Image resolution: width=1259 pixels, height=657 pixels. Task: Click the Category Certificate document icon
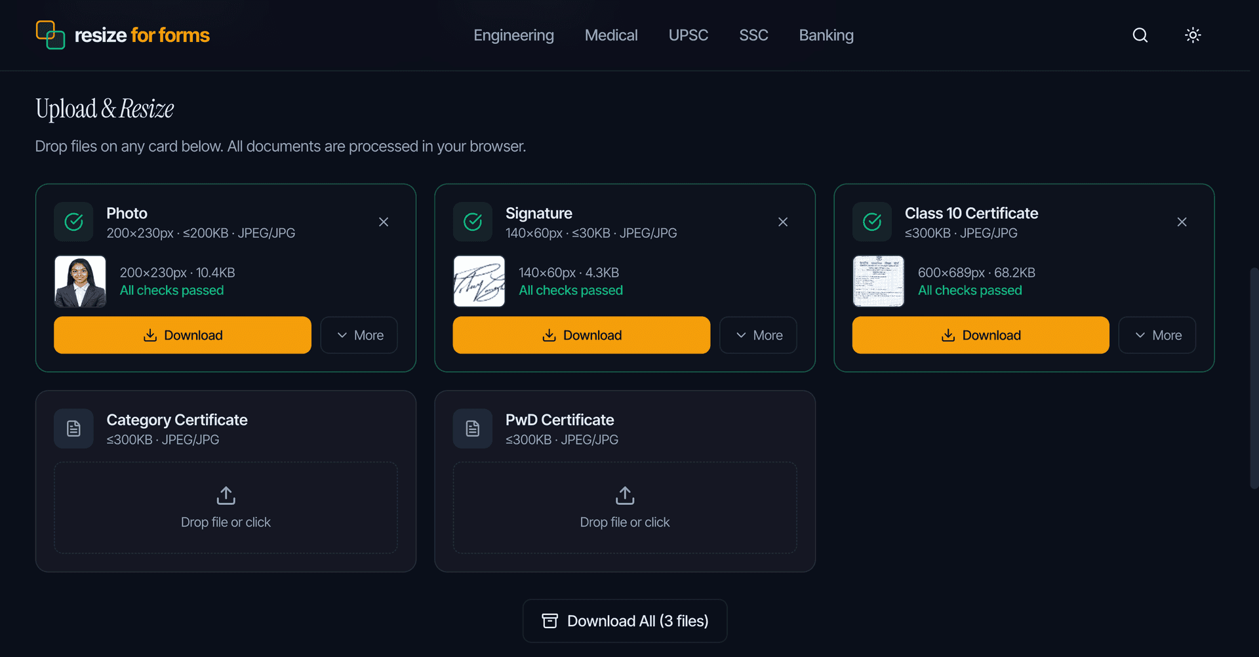click(x=74, y=429)
